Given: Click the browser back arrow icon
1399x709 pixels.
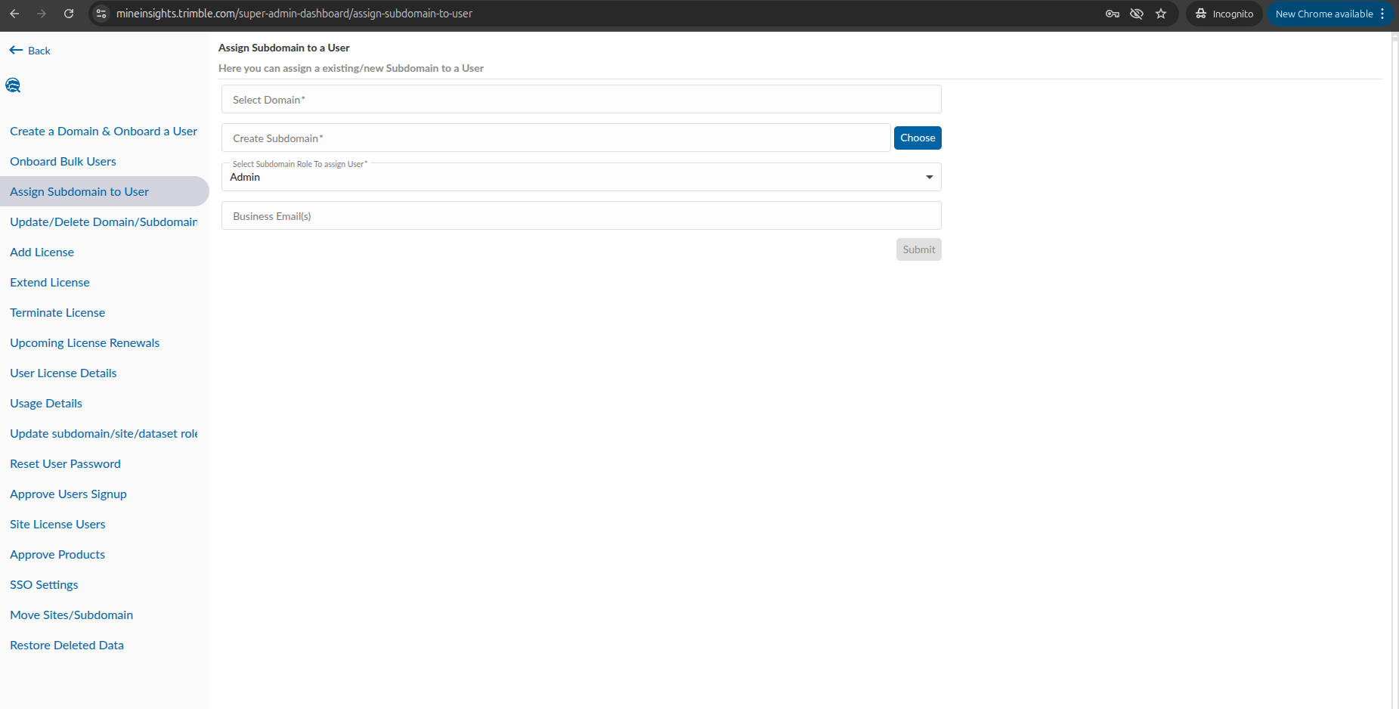Looking at the screenshot, I should pos(14,14).
